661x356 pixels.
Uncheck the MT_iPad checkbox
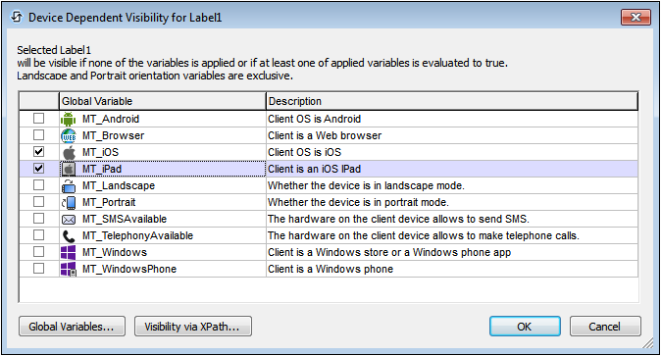coord(39,168)
